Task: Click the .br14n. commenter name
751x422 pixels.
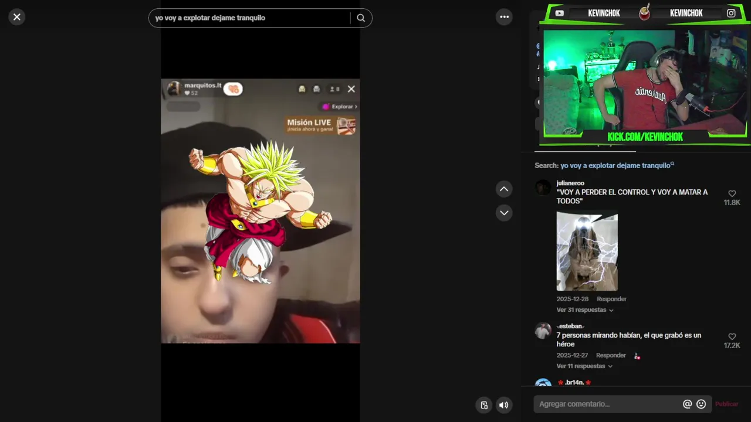Action: [574, 383]
